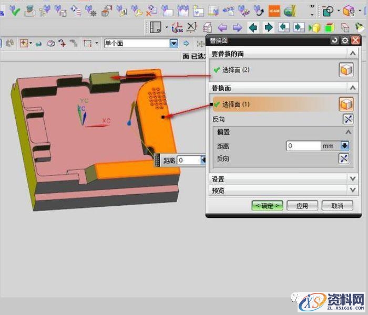The height and width of the screenshot is (315, 368).
Task: Click the iCAM orange toolbar icon
Action: coord(274,11)
